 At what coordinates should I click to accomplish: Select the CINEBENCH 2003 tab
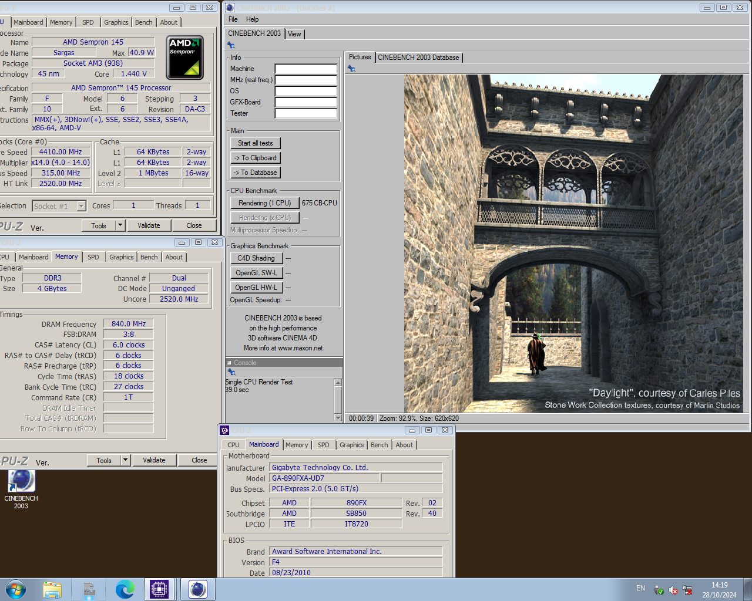coord(254,33)
